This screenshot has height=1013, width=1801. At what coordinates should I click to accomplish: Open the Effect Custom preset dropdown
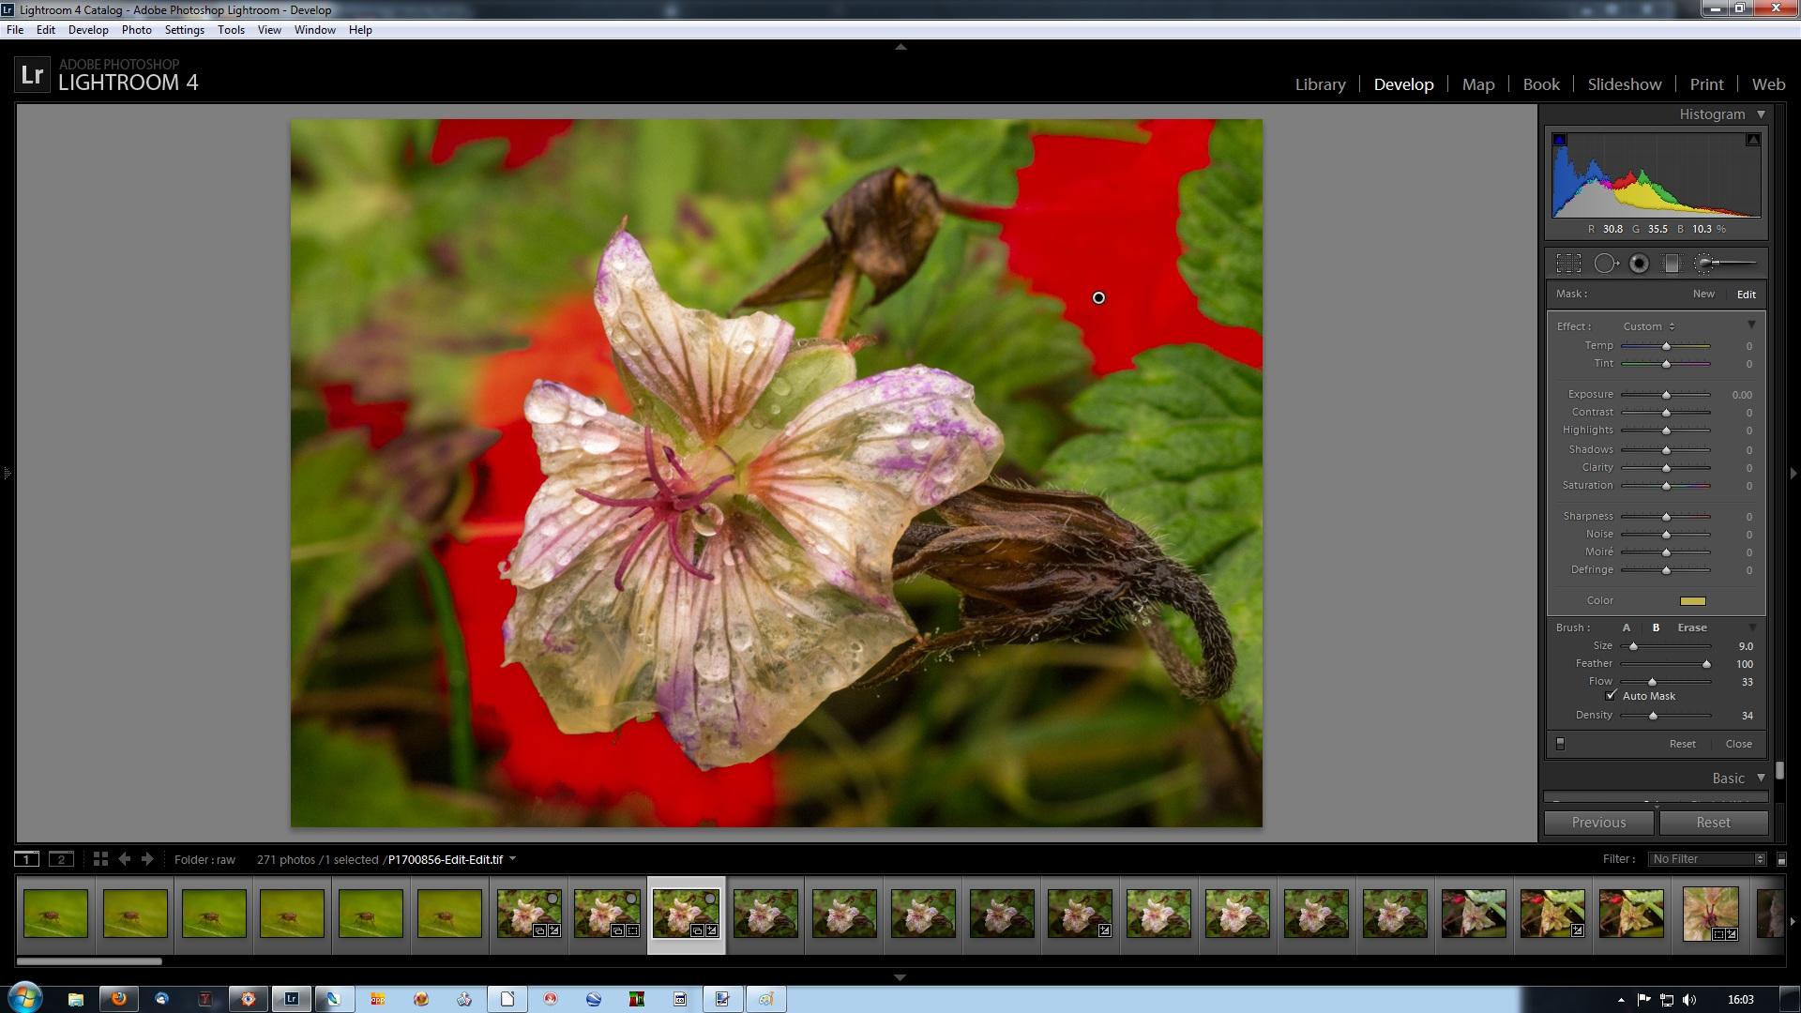pyautogui.click(x=1649, y=326)
